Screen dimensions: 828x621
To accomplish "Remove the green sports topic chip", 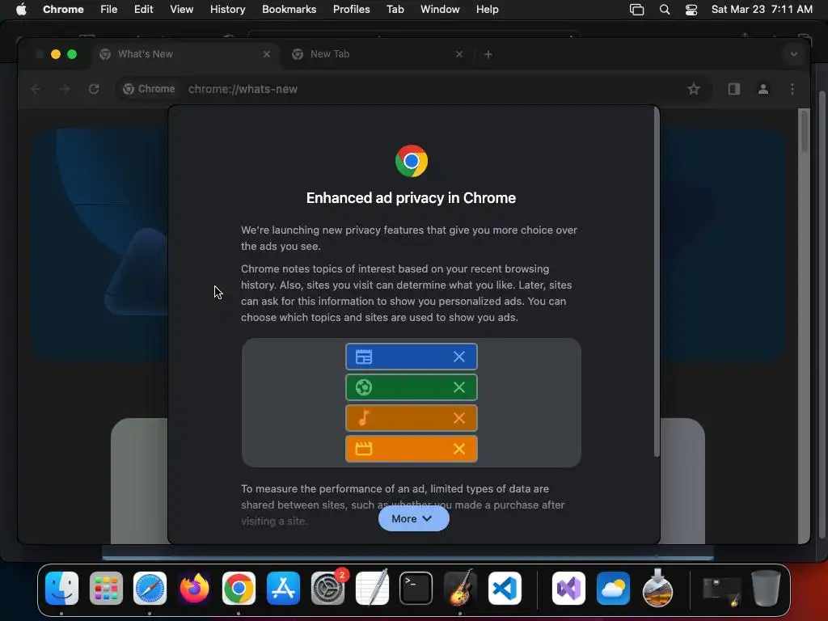I will click(459, 387).
